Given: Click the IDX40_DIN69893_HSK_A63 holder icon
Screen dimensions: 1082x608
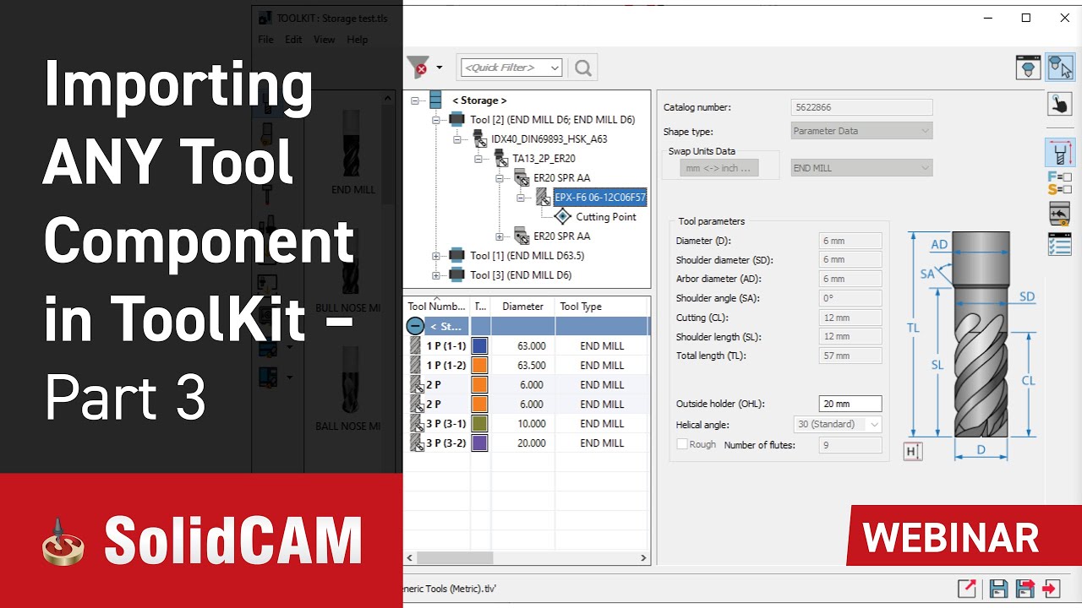Looking at the screenshot, I should tap(478, 138).
